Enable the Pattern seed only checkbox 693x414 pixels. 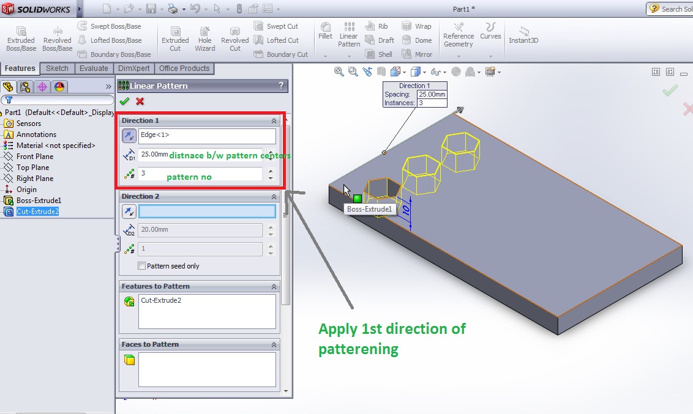pos(141,265)
